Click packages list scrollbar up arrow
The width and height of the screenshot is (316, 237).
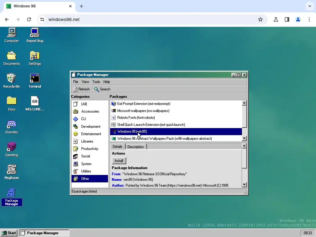(244, 103)
